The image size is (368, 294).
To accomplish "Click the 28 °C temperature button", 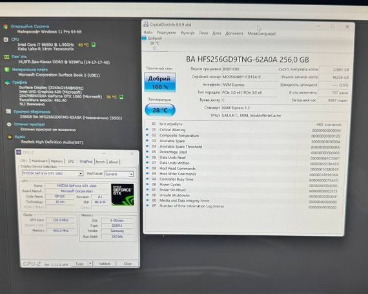I will click(160, 110).
